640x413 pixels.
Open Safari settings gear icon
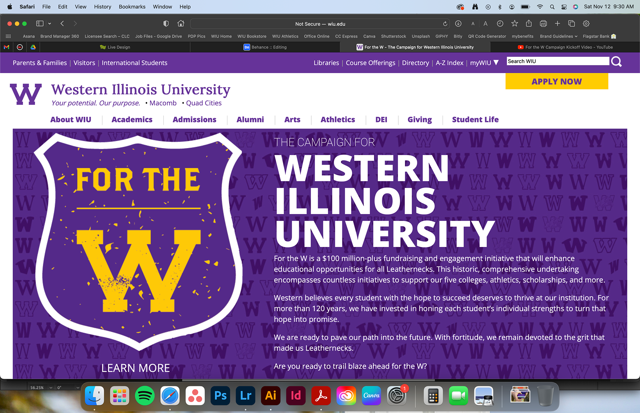(x=586, y=24)
